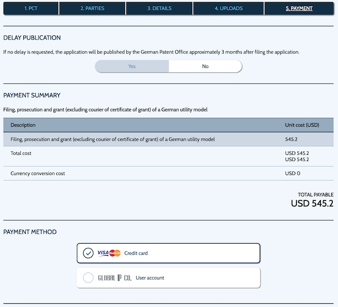Screen dimensions: 338x307
Task: Choose No for delay publication
Action: point(205,66)
